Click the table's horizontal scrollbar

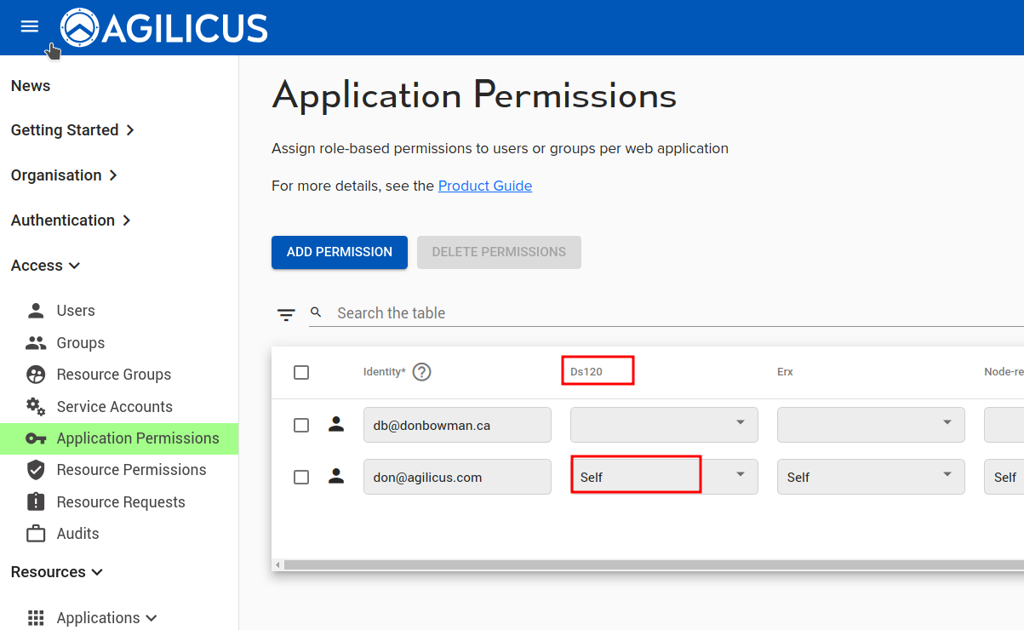click(647, 565)
